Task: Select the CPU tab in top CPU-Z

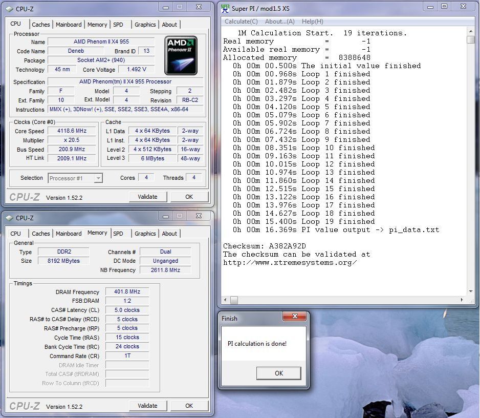Action: [16, 24]
